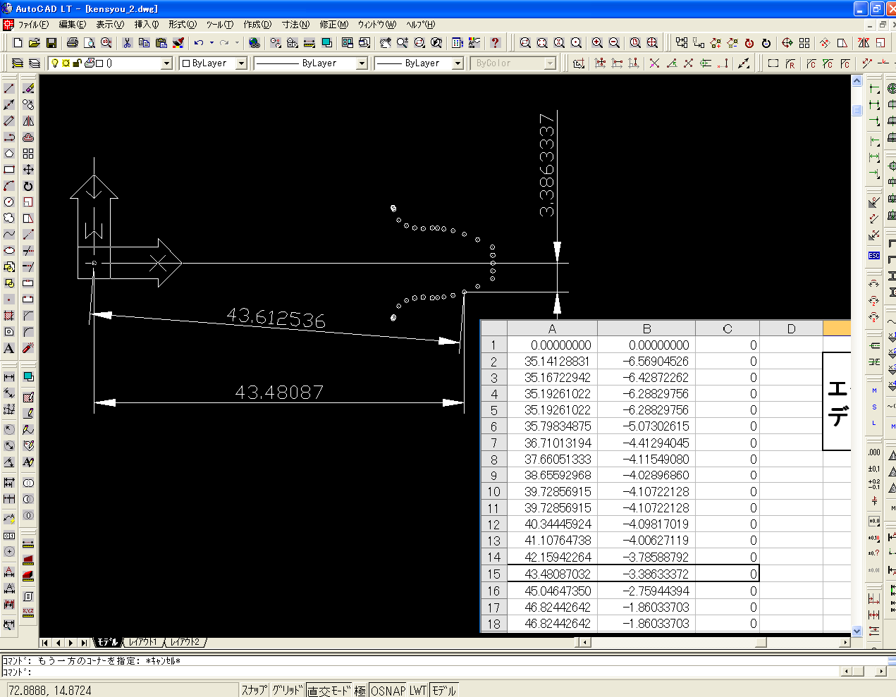Click the vertical scrollbar down arrow
896x697 pixels.
(x=857, y=631)
